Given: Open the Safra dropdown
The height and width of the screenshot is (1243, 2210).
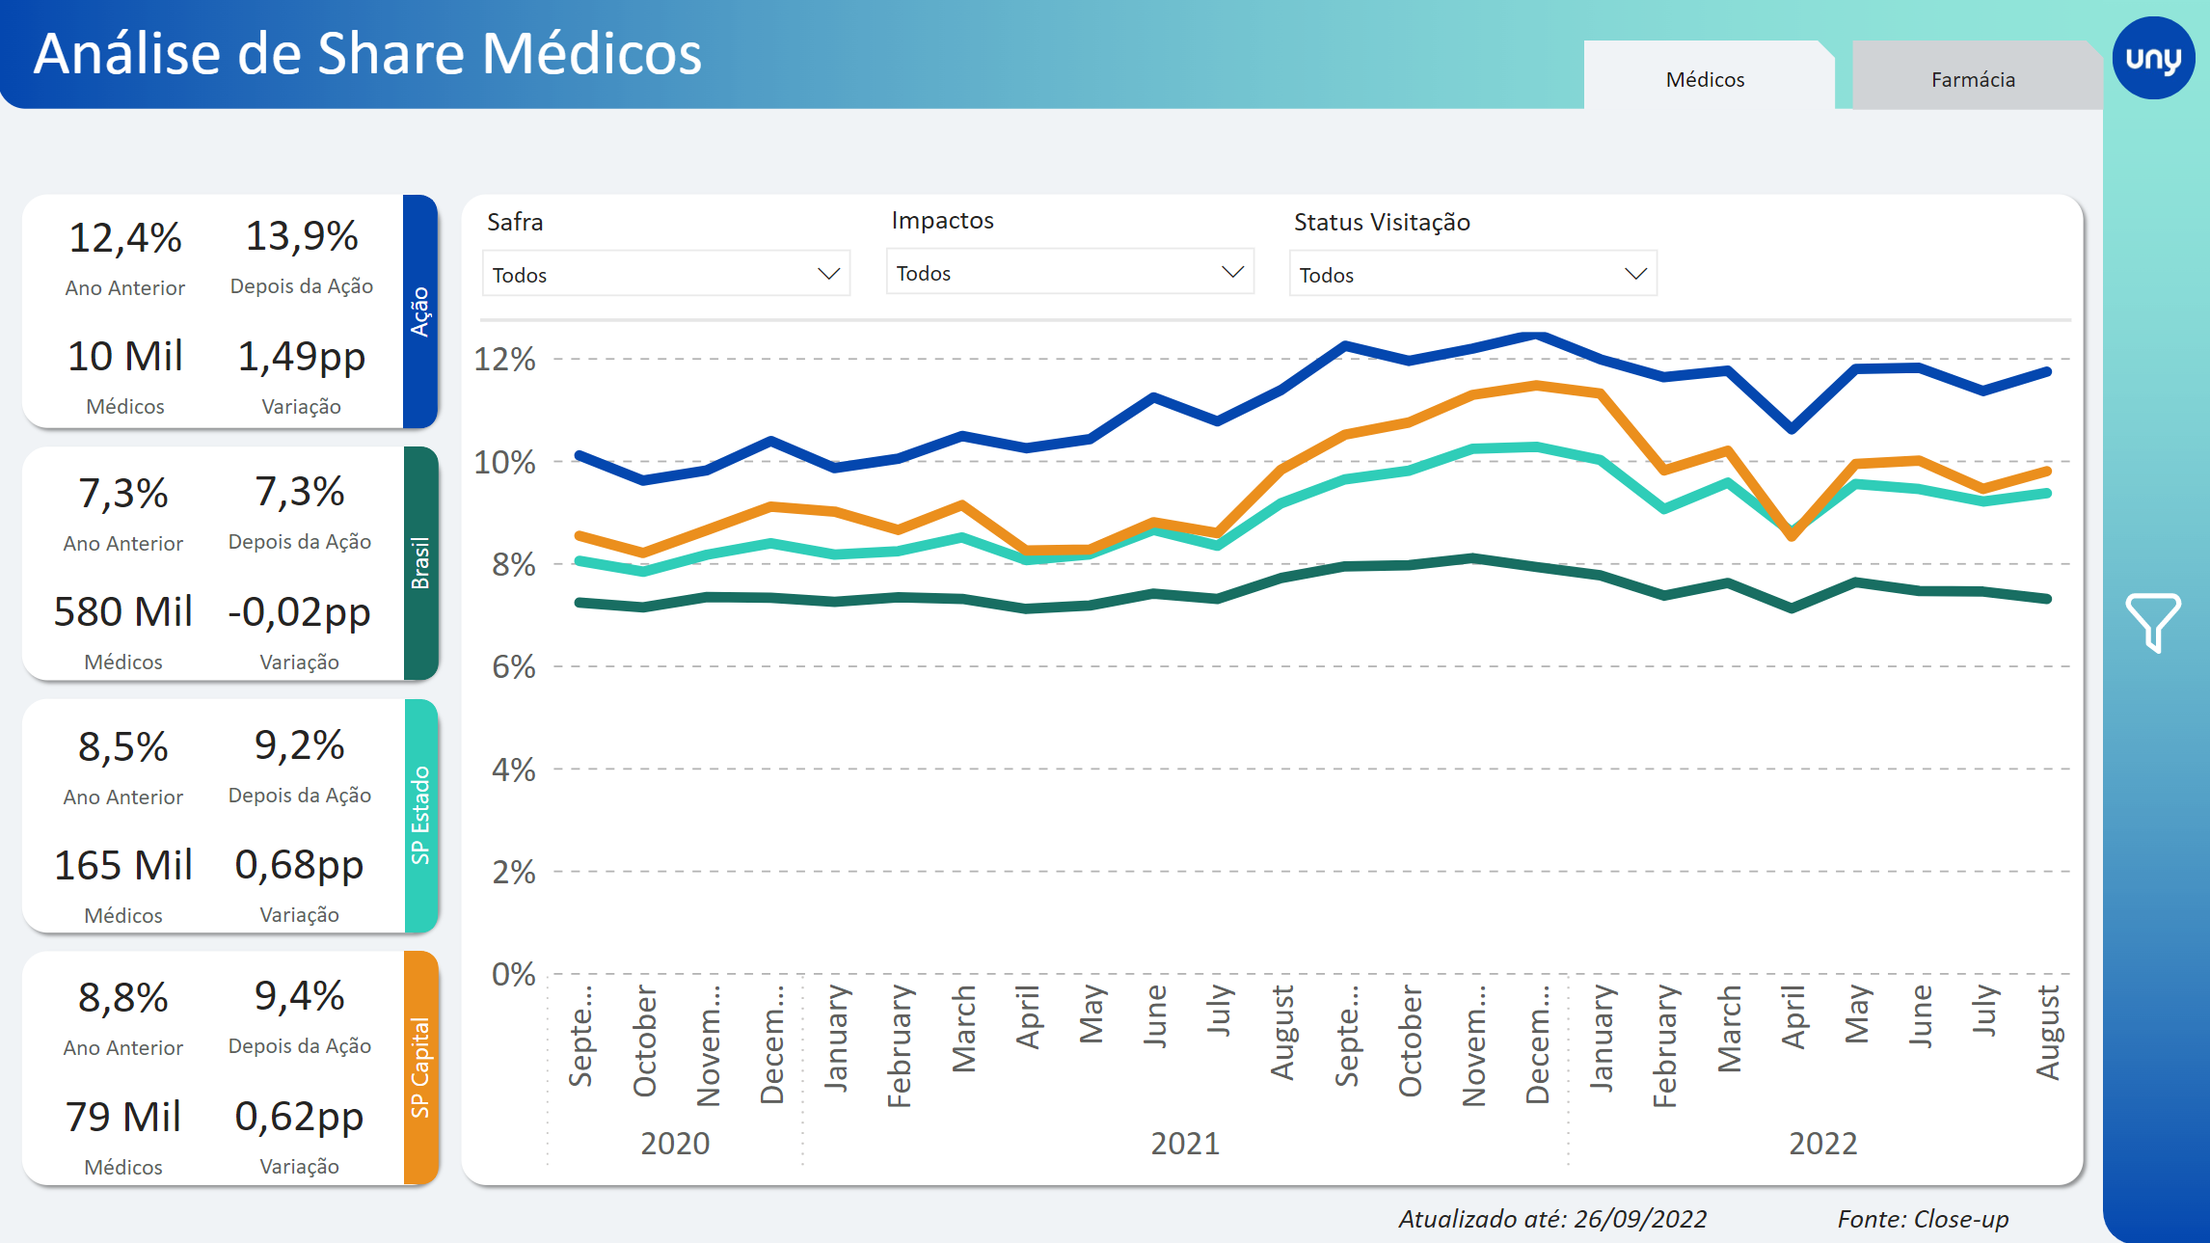Looking at the screenshot, I should click(665, 275).
